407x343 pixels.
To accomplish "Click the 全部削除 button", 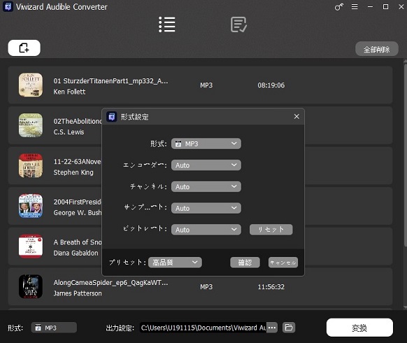I will (377, 49).
